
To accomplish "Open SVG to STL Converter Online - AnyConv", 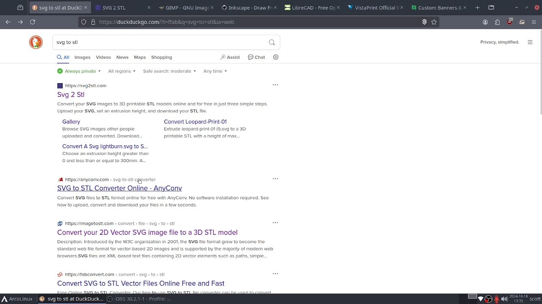I will click(x=119, y=188).
